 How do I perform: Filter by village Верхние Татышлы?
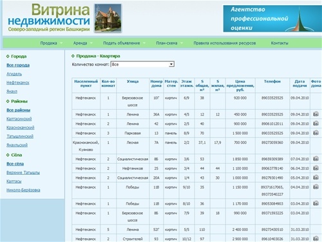coord(23,172)
